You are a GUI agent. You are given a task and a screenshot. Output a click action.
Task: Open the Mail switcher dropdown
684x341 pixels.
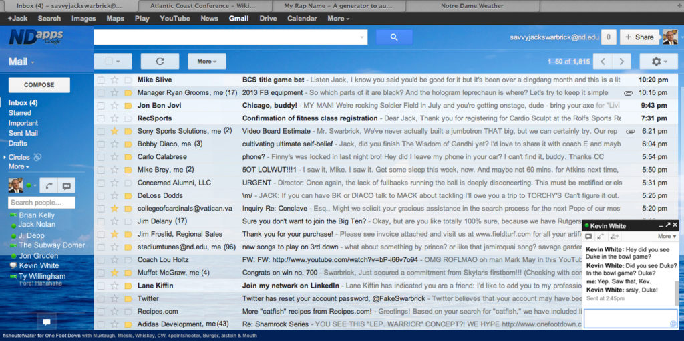coord(21,62)
